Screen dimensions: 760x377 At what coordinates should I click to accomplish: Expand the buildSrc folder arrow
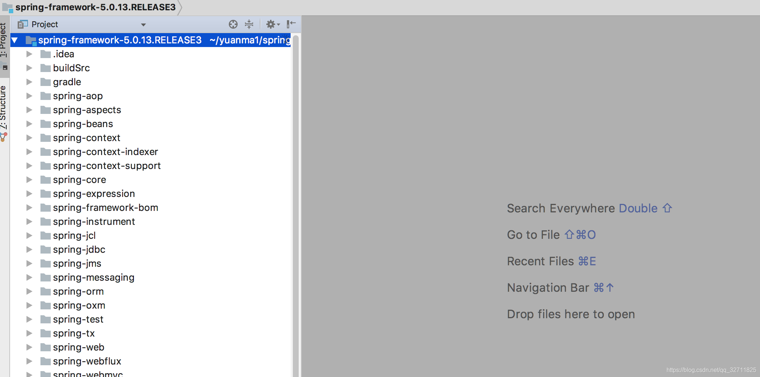pyautogui.click(x=29, y=68)
